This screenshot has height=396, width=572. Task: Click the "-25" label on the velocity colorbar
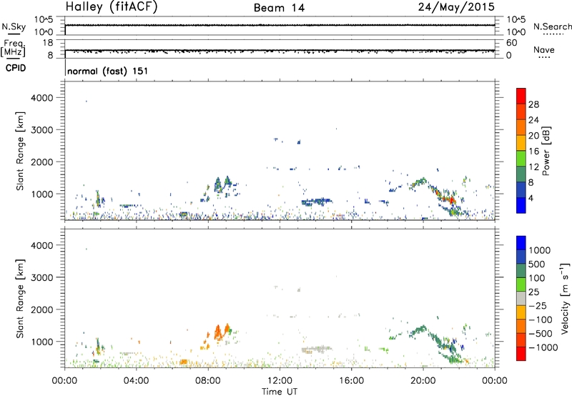click(538, 306)
